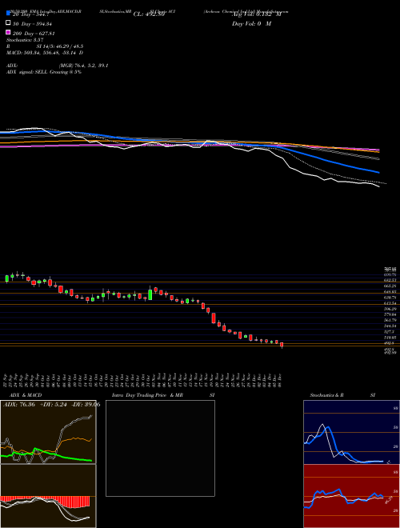
Task: Click the 'ADX: 76.86 +DY: 5.24 -DY: 39.06' header
Action: tap(51, 405)
